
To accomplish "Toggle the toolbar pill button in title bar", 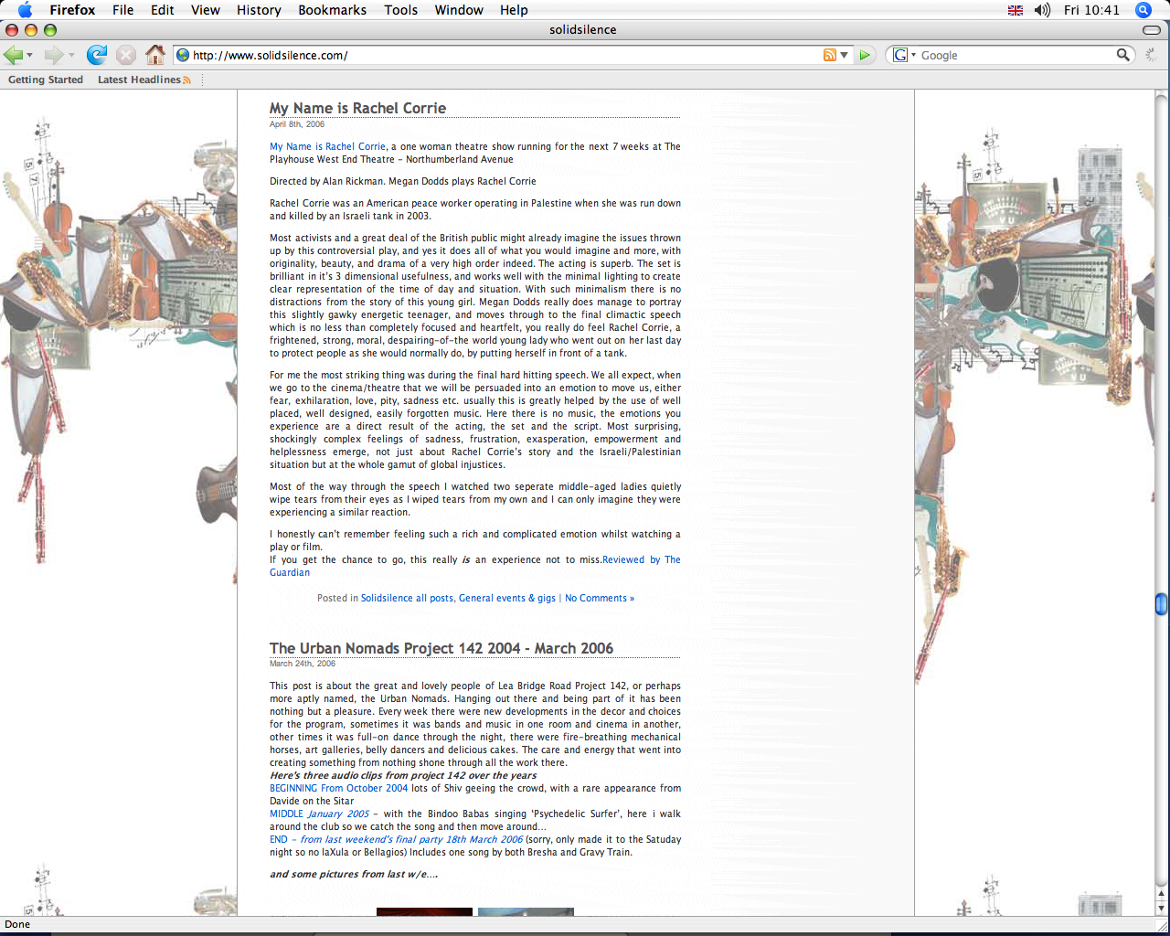I will [x=1152, y=30].
